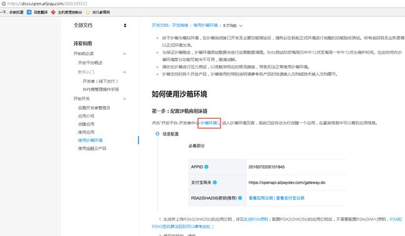The width and height of the screenshot is (405, 236).
Task: Open the RSA和RSA2签名算法区别 link
Action: click(181, 227)
